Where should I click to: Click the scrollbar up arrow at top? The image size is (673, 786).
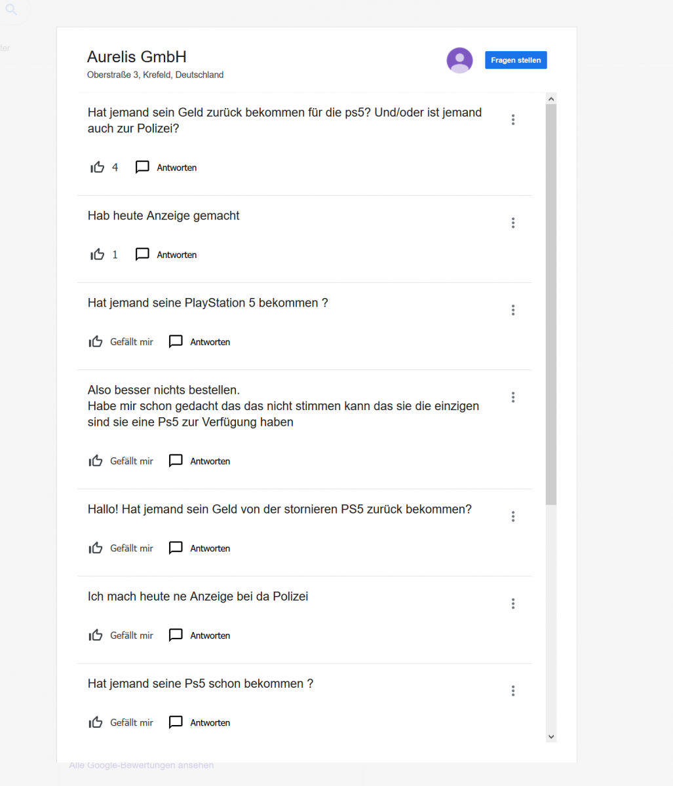pos(551,99)
